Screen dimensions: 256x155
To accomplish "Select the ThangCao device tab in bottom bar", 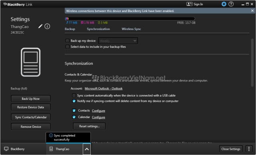I will click(64, 149).
